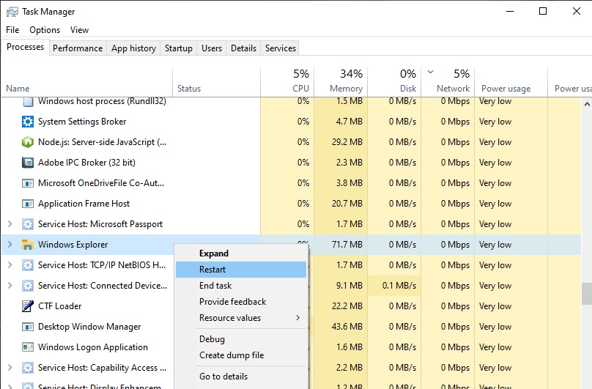Select the CTF Loader process name
This screenshot has height=389, width=592.
coord(59,306)
